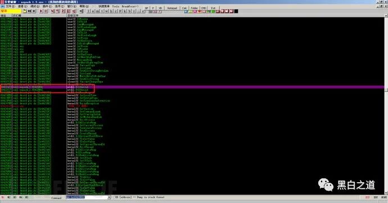Click the Step into toolbar icon
This screenshot has height=203, width=388.
(x=52, y=11)
